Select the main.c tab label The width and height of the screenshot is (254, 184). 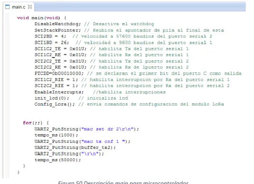pyautogui.click(x=19, y=7)
